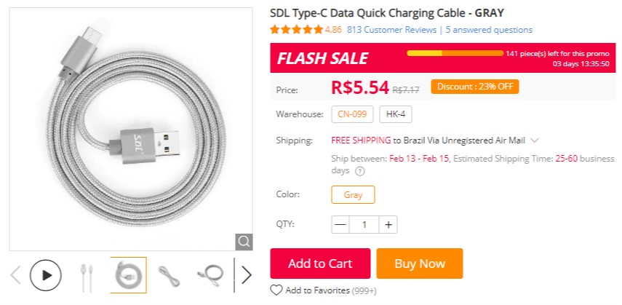Click the magnifier zoom icon on product image
This screenshot has width=622, height=305.
pos(244,241)
